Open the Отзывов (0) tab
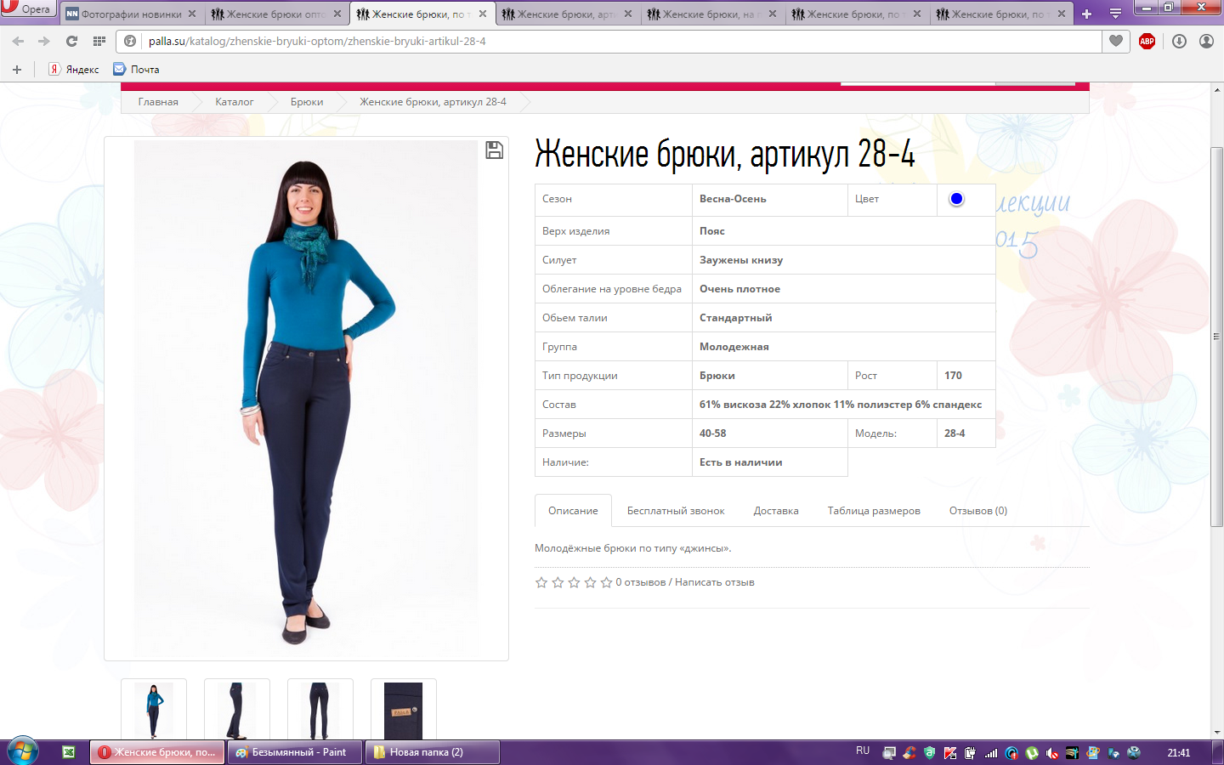Viewport: 1224px width, 765px height. [978, 511]
